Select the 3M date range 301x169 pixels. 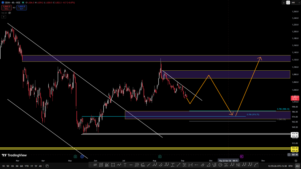coord(17,166)
